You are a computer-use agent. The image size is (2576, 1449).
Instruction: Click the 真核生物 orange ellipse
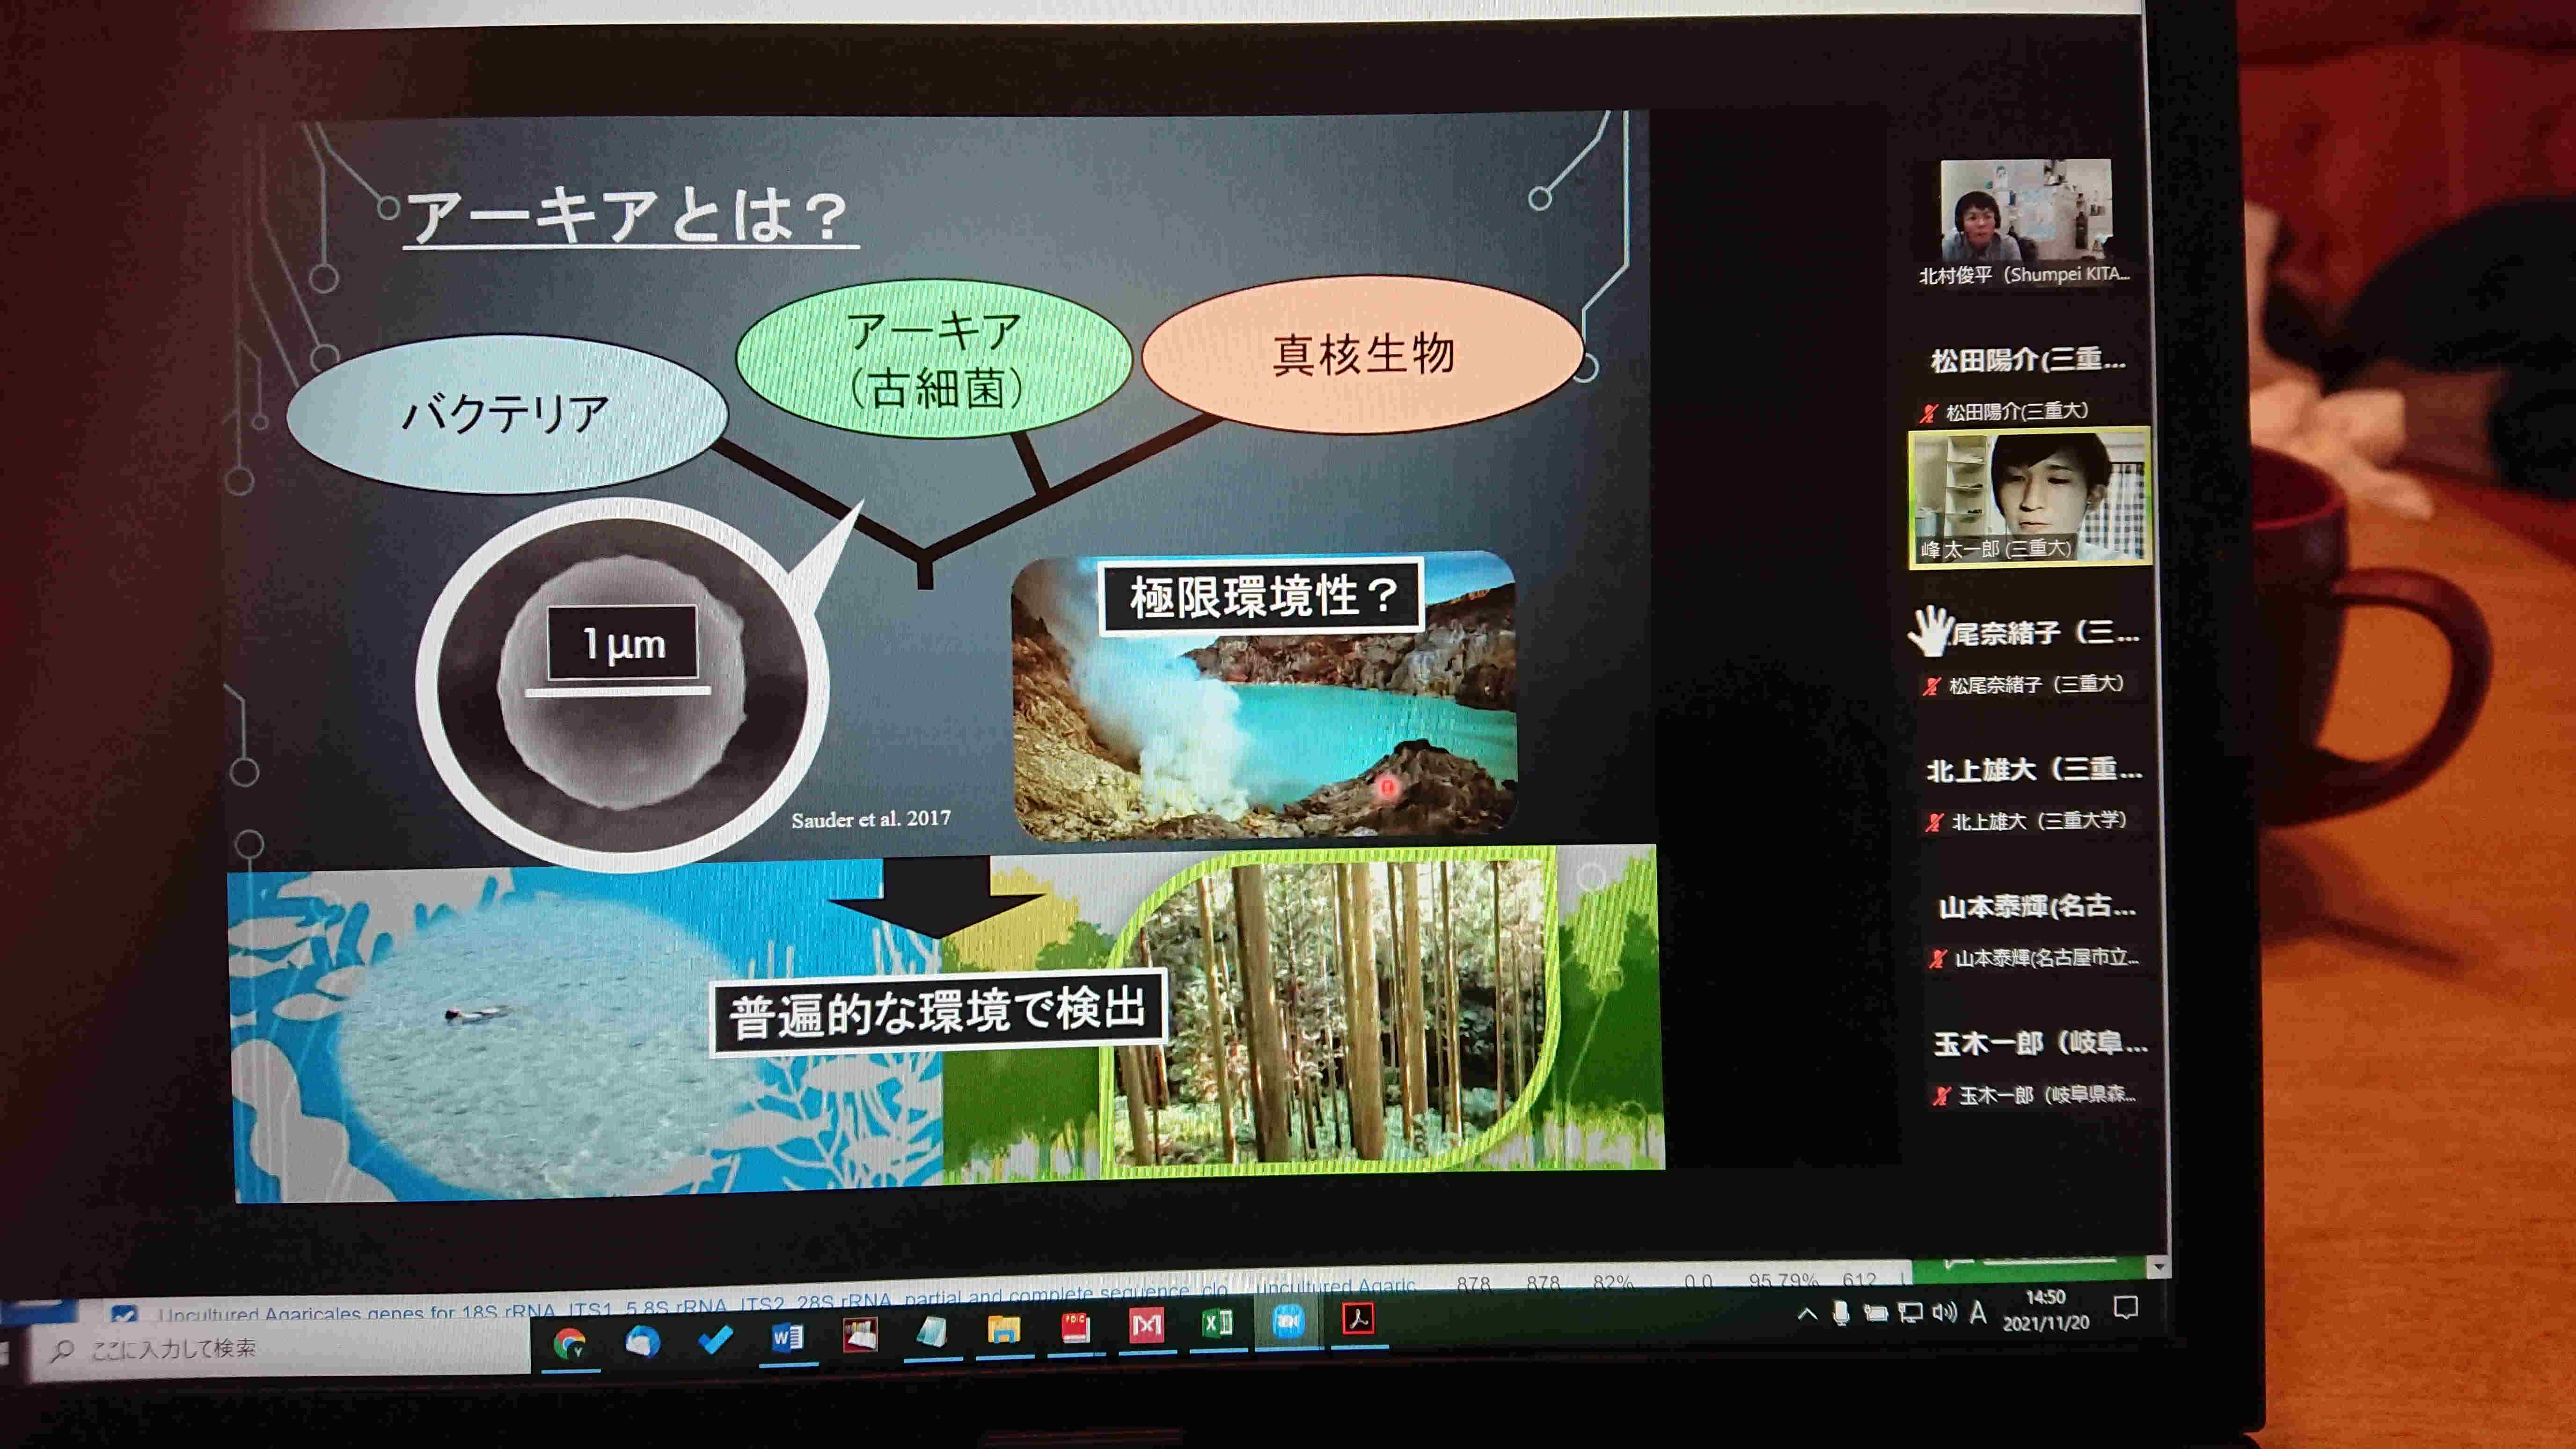pos(1362,354)
